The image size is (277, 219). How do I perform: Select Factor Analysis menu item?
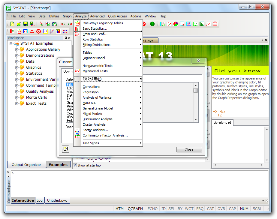point(108,130)
